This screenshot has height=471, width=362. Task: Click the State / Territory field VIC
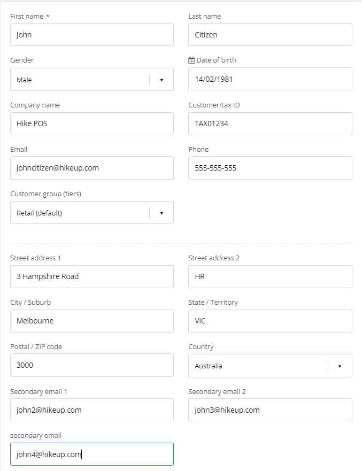(270, 321)
